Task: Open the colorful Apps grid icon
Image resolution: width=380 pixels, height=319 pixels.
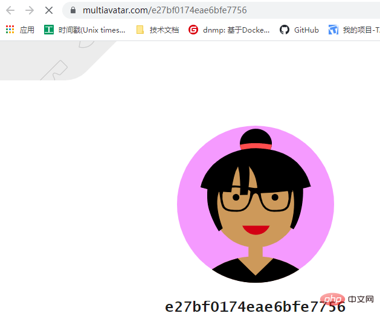Action: (10, 30)
